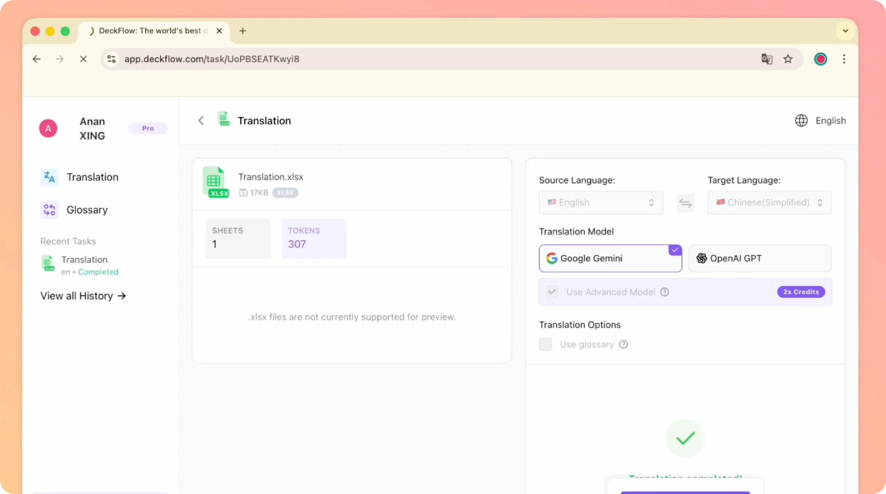The image size is (886, 494).
Task: Click the xlsx preview not supported message
Action: pyautogui.click(x=352, y=317)
